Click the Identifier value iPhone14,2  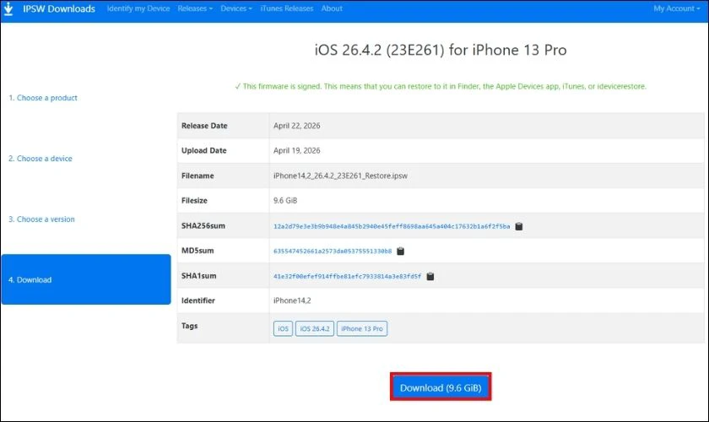click(292, 300)
